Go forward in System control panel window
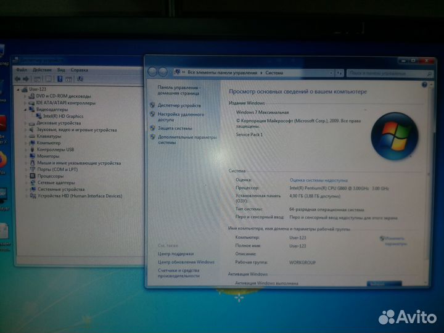Image resolution: width=444 pixels, height=333 pixels. (x=163, y=72)
